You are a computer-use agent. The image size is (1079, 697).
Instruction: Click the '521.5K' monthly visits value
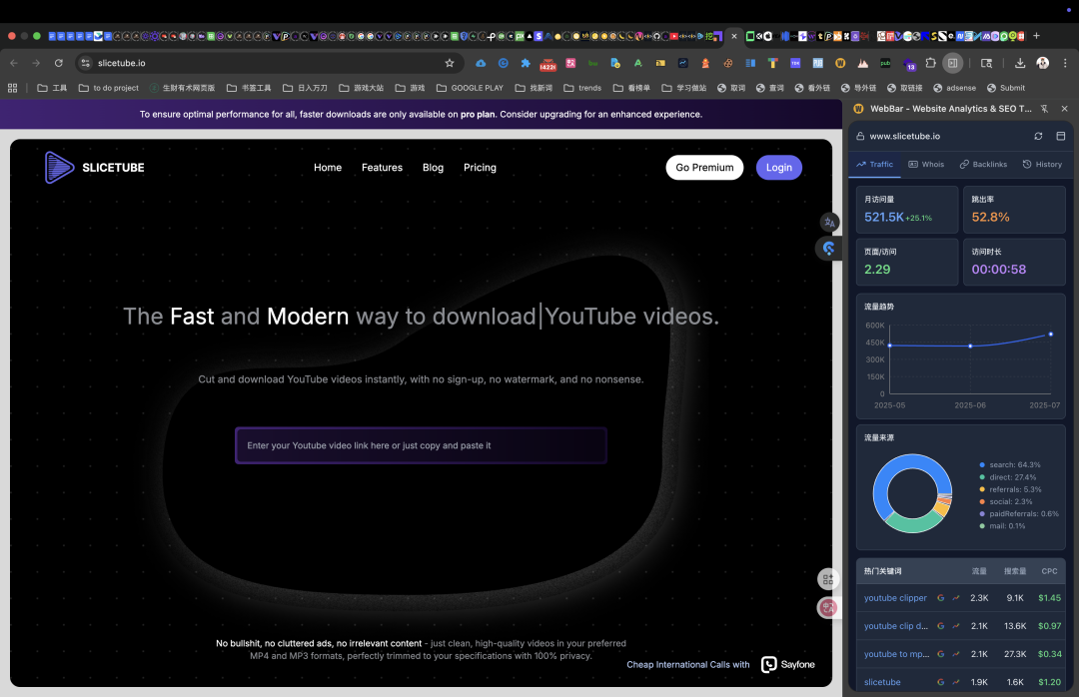883,217
